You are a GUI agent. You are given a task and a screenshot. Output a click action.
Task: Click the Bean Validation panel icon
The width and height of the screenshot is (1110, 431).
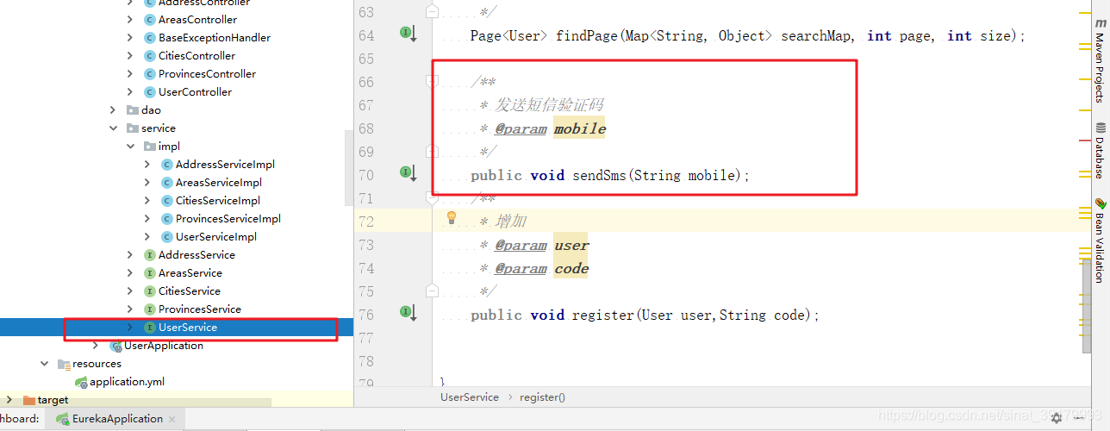(x=1100, y=203)
